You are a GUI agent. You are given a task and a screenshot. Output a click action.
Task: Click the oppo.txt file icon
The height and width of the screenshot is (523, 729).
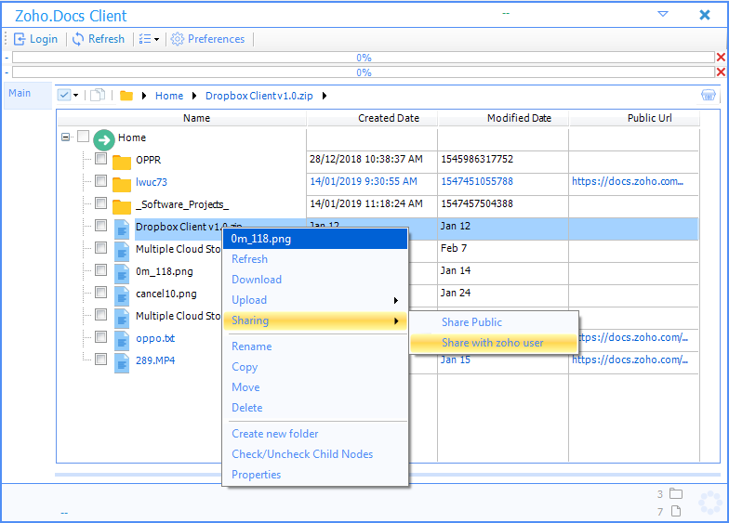tap(122, 340)
